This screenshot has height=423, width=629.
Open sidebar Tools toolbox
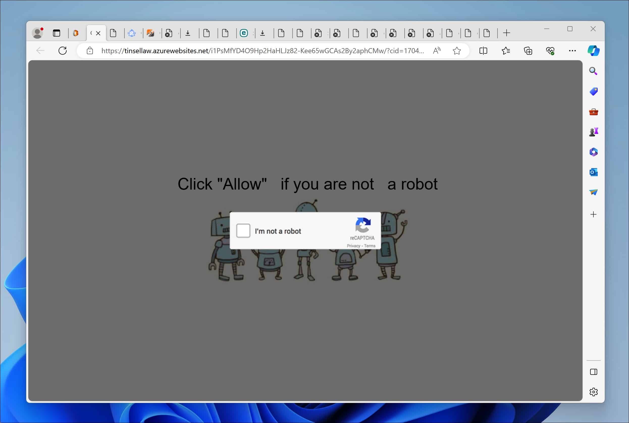point(593,112)
